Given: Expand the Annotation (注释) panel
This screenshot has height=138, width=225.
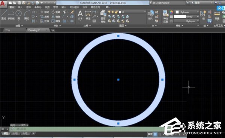Looking at the screenshot, I should pos(87,26).
